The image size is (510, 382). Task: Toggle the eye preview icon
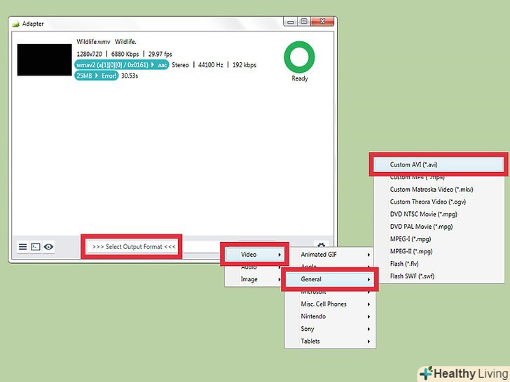coord(48,247)
